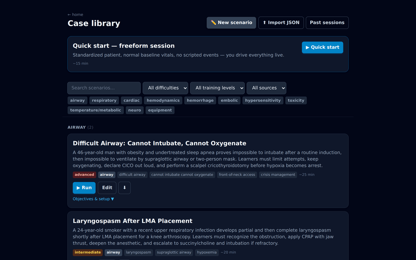The width and height of the screenshot is (416, 260).
Task: Click the '~15 min' quick start duration
Action: pyautogui.click(x=80, y=63)
